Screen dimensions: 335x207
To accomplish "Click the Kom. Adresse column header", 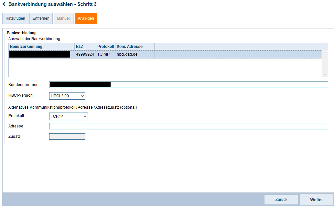I will 135,47.
